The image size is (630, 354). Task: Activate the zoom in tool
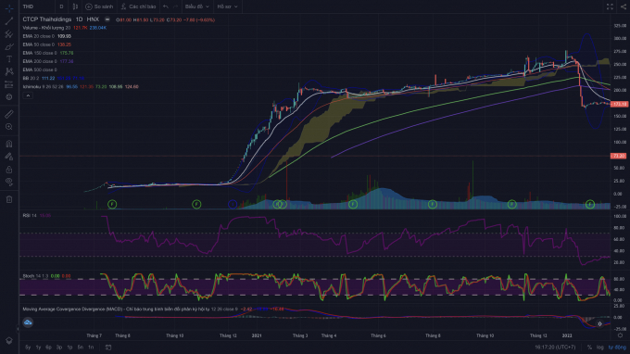coord(9,127)
